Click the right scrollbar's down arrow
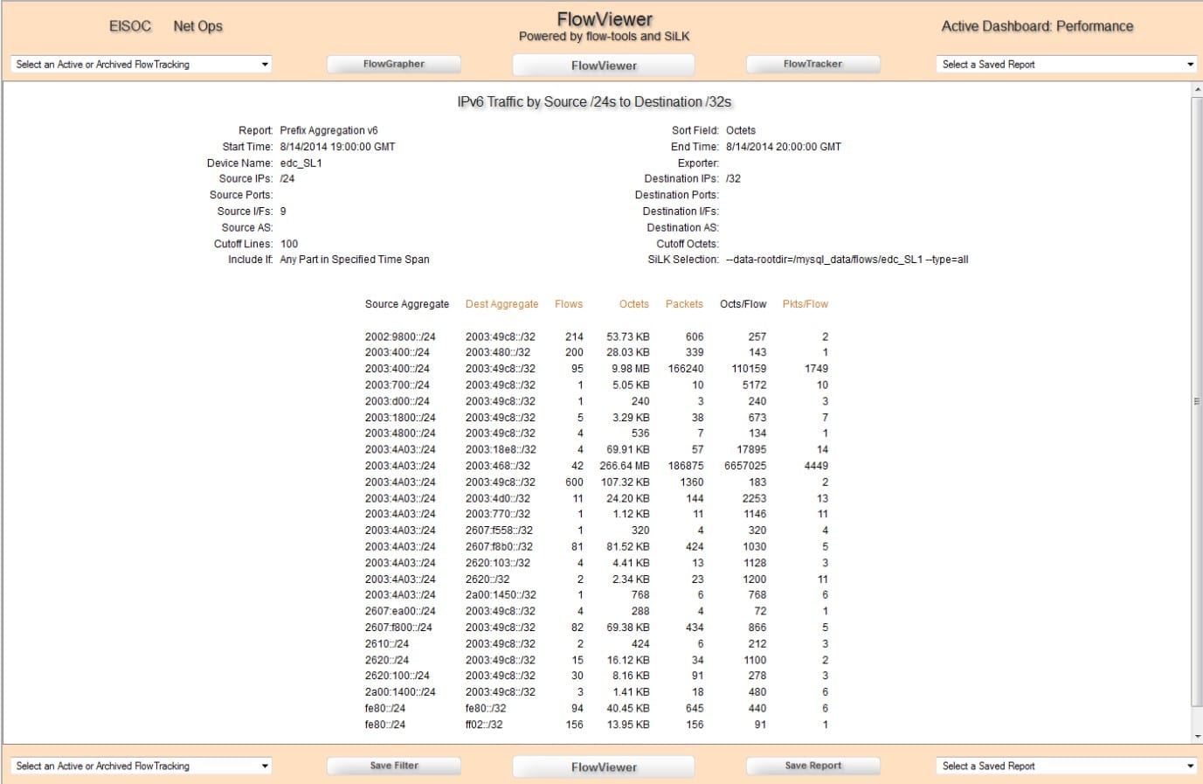The image size is (1203, 784). pos(1196,735)
